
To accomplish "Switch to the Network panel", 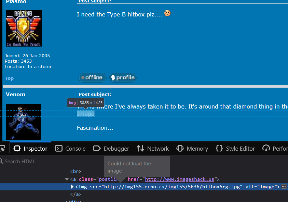I will [153, 149].
